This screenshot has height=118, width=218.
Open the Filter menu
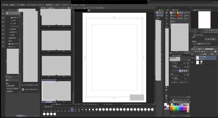(65, 5)
